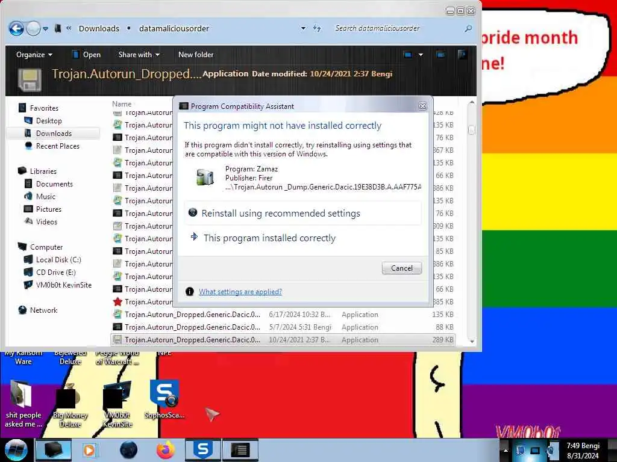Click the volume icon in the system tray

(552, 450)
